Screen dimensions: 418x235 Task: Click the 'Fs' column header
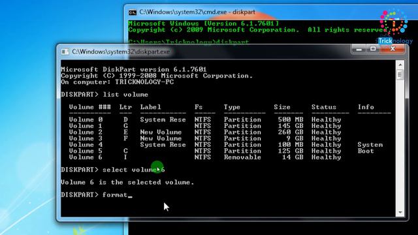click(199, 107)
